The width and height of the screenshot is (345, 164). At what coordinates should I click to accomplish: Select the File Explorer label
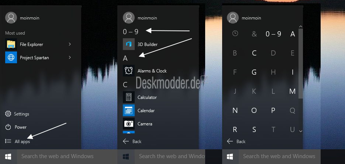pos(31,44)
